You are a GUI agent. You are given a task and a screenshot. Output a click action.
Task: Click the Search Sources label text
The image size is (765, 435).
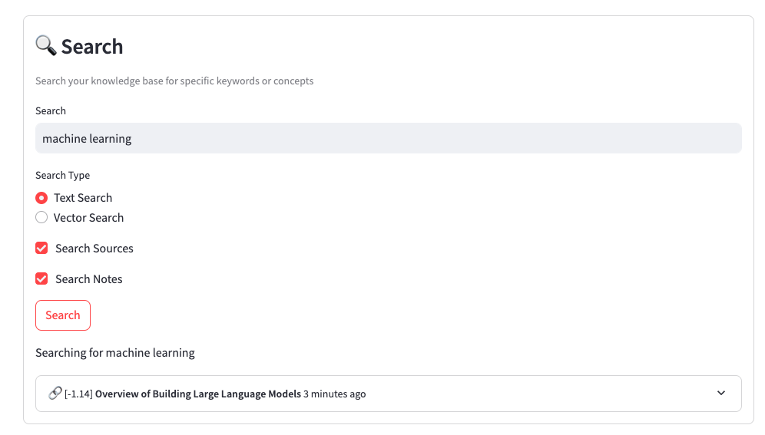[94, 249]
